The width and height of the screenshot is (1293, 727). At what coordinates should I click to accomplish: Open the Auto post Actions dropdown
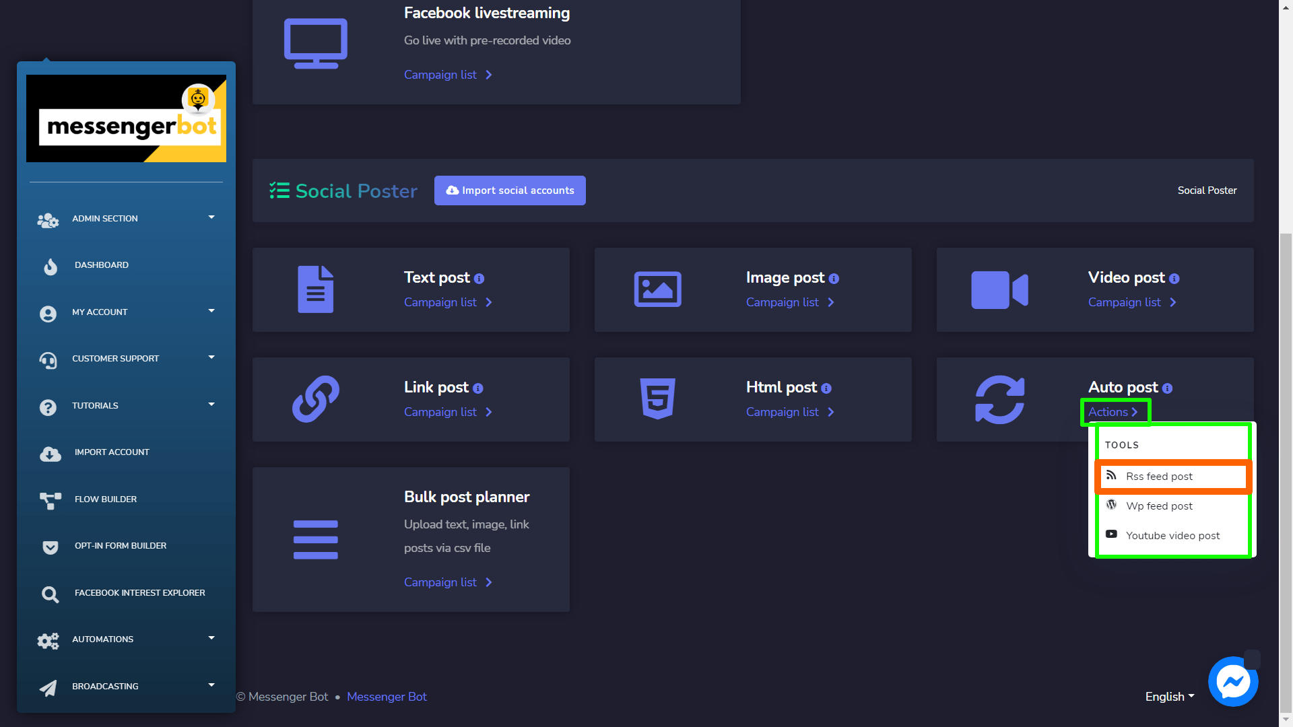pos(1113,412)
